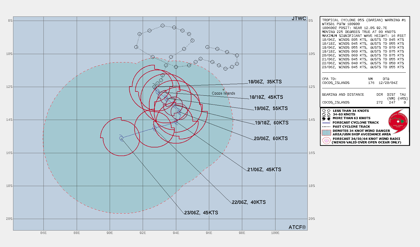Click the ATCF® mark at map bottom
The width and height of the screenshot is (420, 247).
point(297,227)
